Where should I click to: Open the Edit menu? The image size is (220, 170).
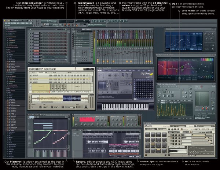click(9, 23)
